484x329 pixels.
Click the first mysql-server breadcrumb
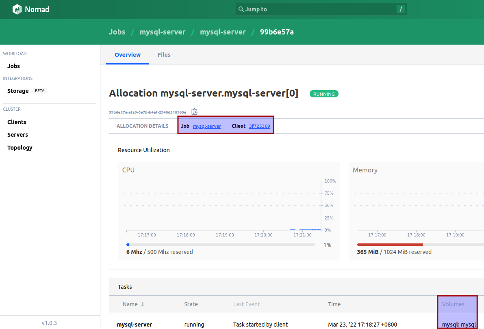tap(163, 32)
